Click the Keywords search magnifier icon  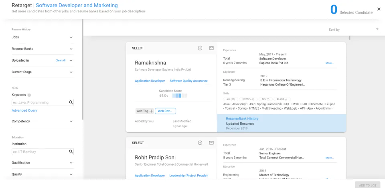pyautogui.click(x=71, y=102)
